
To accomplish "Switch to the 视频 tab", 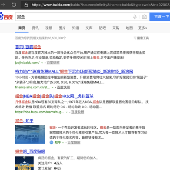I will point(49,28).
